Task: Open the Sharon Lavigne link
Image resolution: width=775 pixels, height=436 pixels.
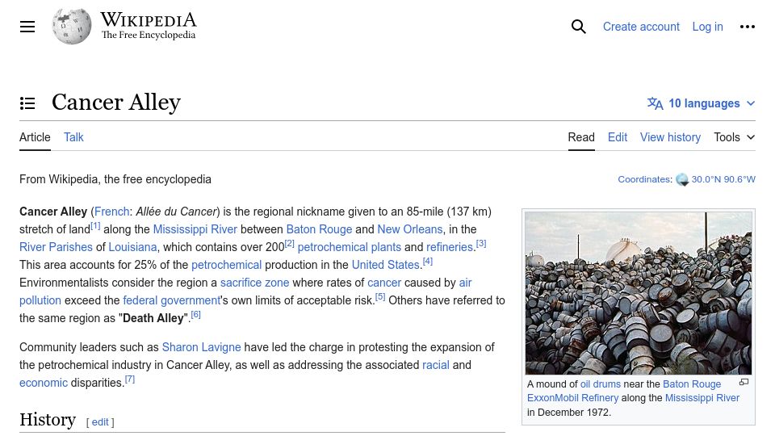Action: click(201, 347)
